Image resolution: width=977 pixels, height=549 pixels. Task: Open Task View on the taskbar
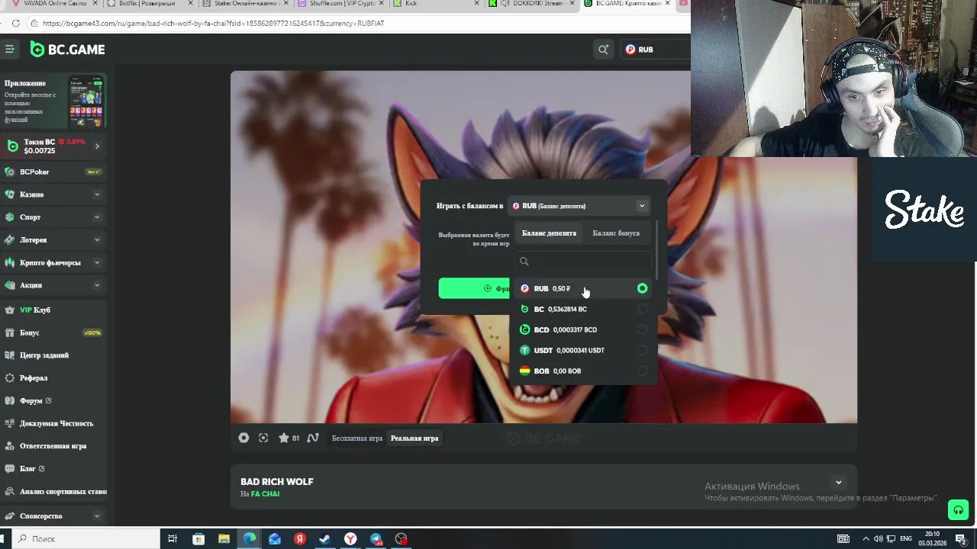[173, 538]
